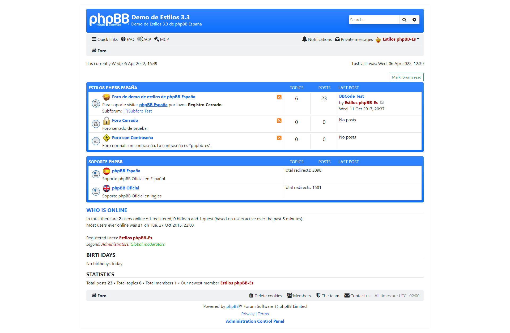Click the search magnifier icon button
The image size is (510, 333).
pos(404,20)
